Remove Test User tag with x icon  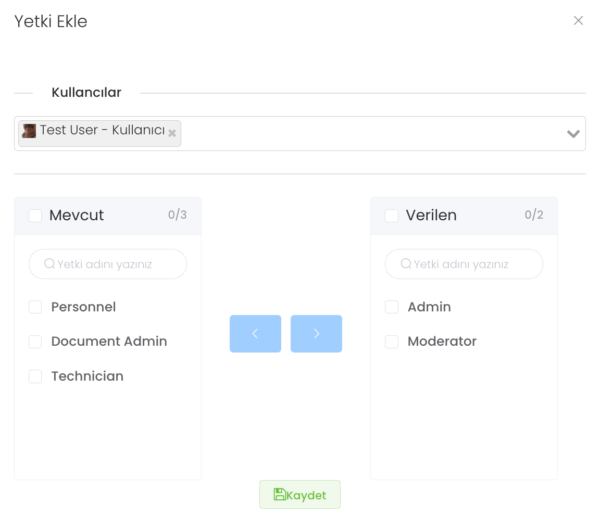pos(172,133)
